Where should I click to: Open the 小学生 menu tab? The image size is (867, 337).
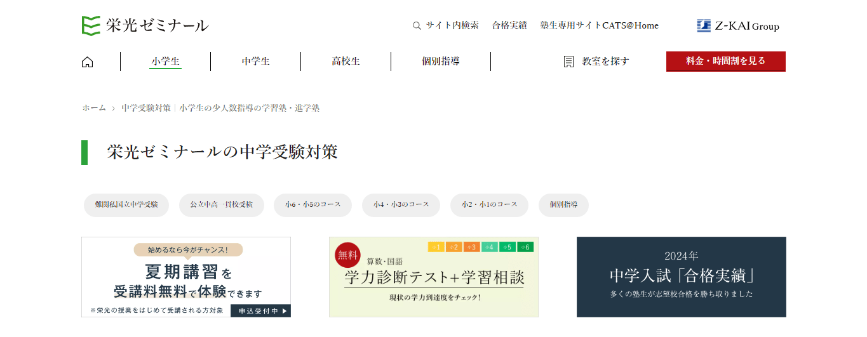pyautogui.click(x=165, y=62)
